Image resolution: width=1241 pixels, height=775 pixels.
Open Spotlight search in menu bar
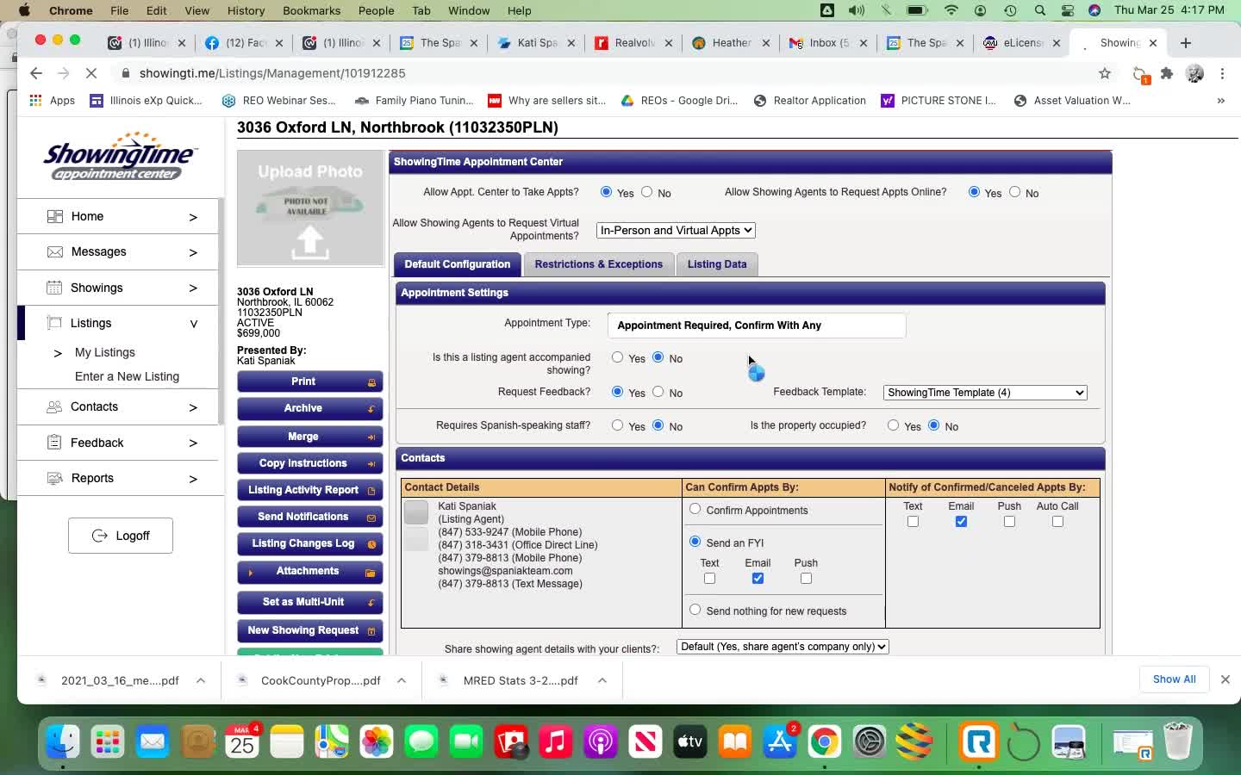click(1040, 10)
